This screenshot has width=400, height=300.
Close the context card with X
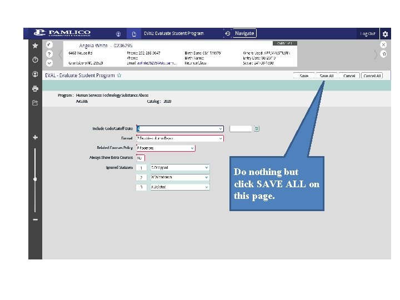(383, 44)
